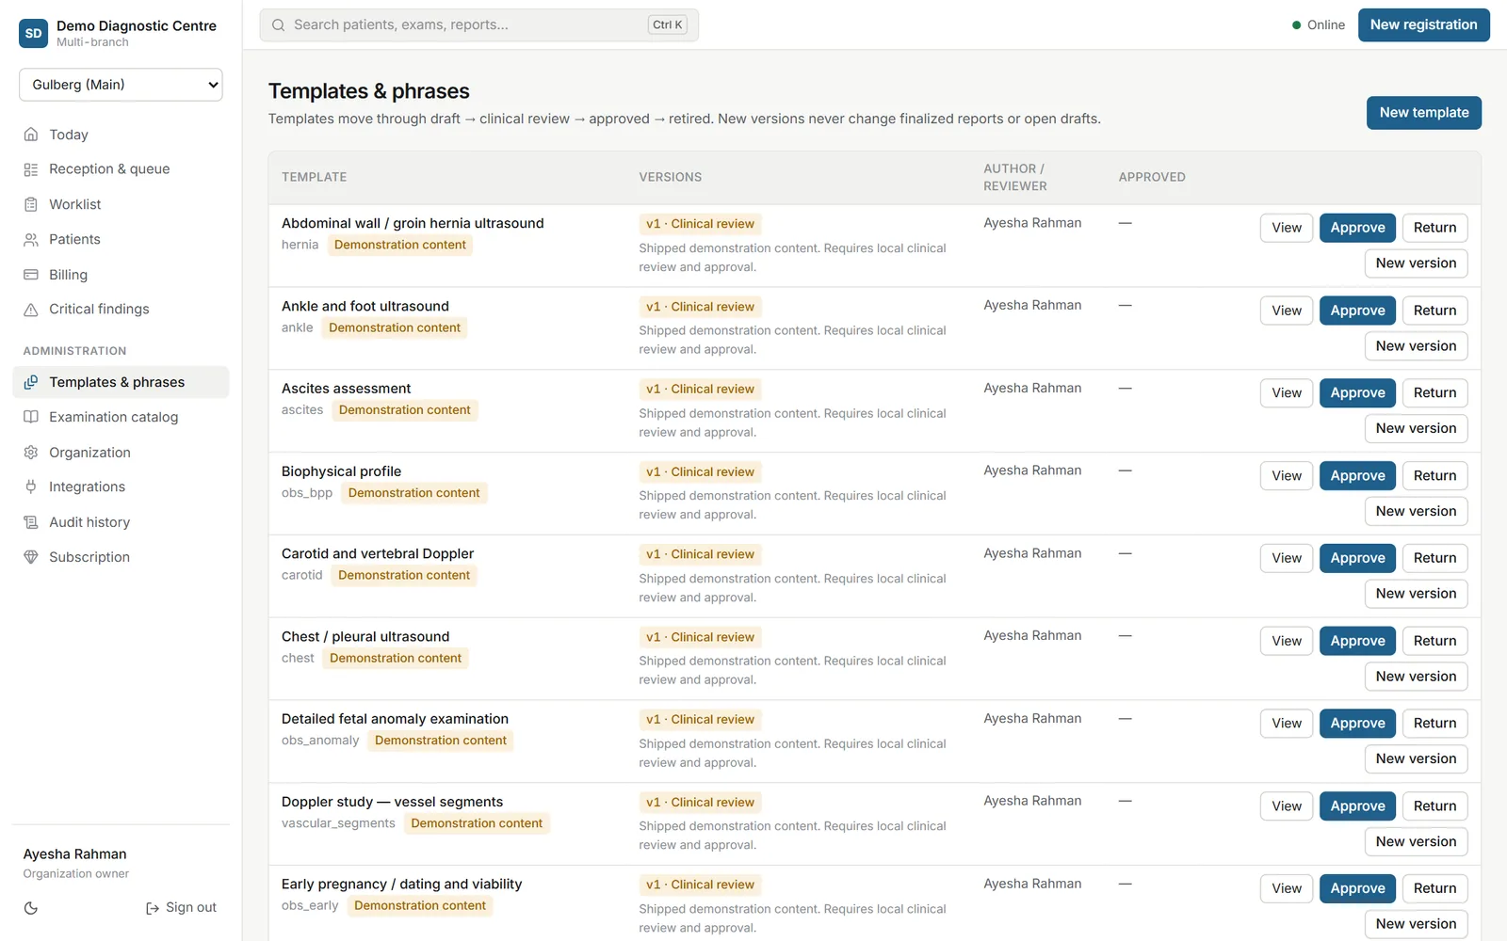1507x941 pixels.
Task: Click the search magnifier icon
Action: (279, 25)
